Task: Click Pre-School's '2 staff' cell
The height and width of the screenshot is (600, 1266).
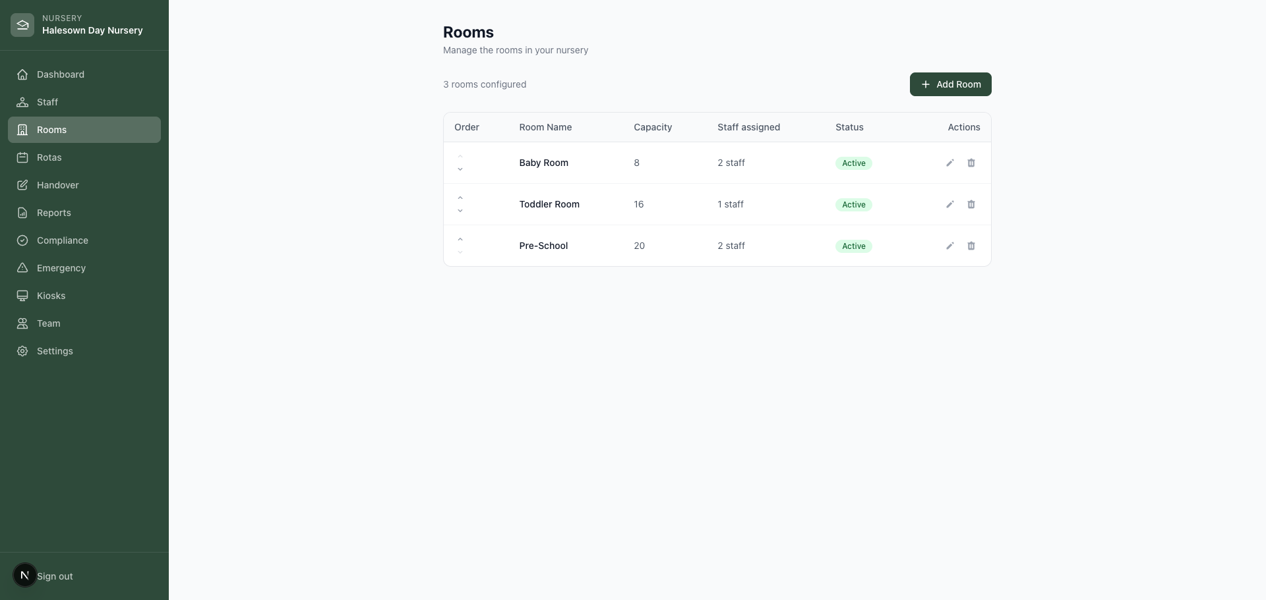Action: coord(731,246)
